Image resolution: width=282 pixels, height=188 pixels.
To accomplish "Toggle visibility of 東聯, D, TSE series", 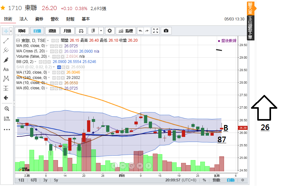I will (53, 40).
